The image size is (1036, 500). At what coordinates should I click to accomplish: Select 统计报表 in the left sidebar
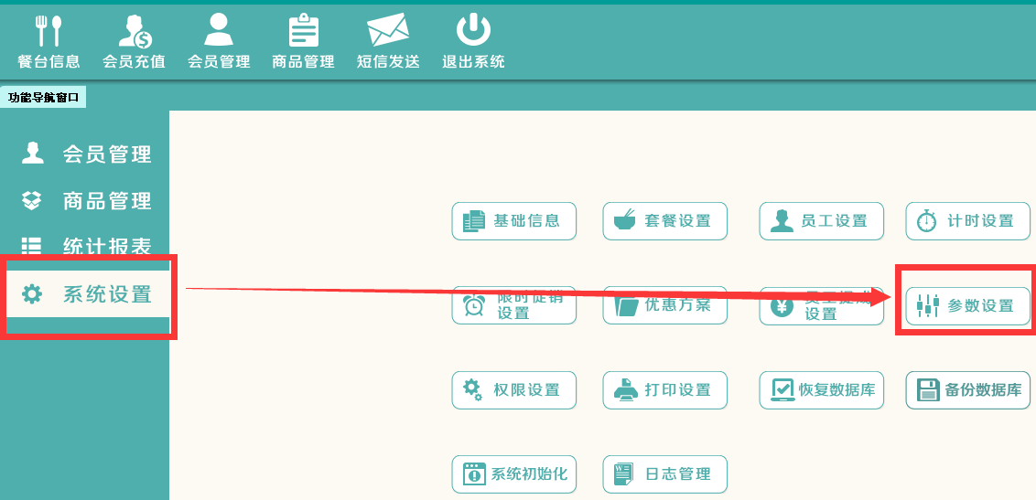[86, 246]
